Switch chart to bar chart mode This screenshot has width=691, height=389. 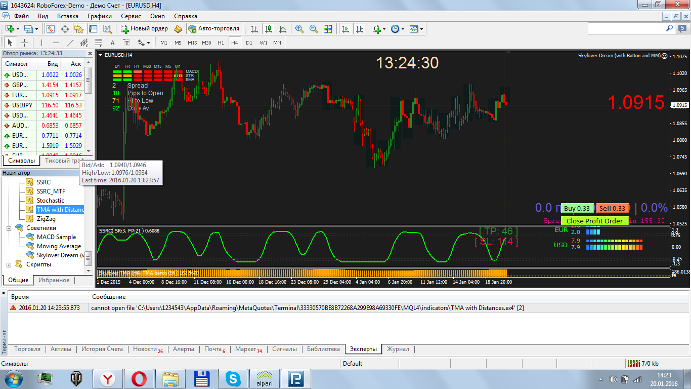coord(254,29)
